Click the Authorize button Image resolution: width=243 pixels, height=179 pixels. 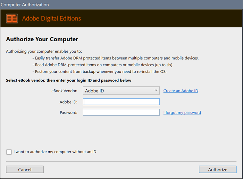(218, 170)
